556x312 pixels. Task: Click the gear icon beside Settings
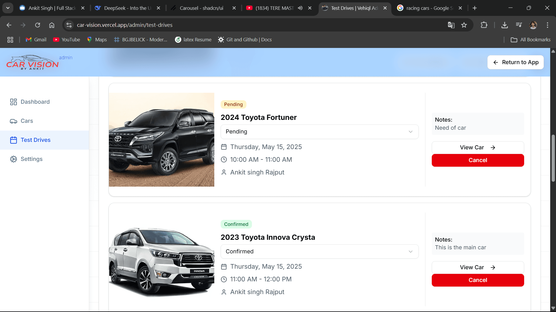[x=13, y=159]
